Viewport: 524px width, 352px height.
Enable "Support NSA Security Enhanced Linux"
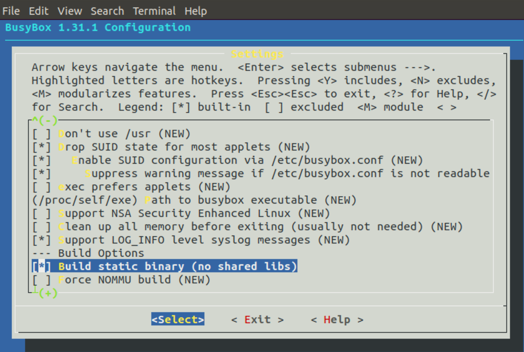pyautogui.click(x=41, y=213)
